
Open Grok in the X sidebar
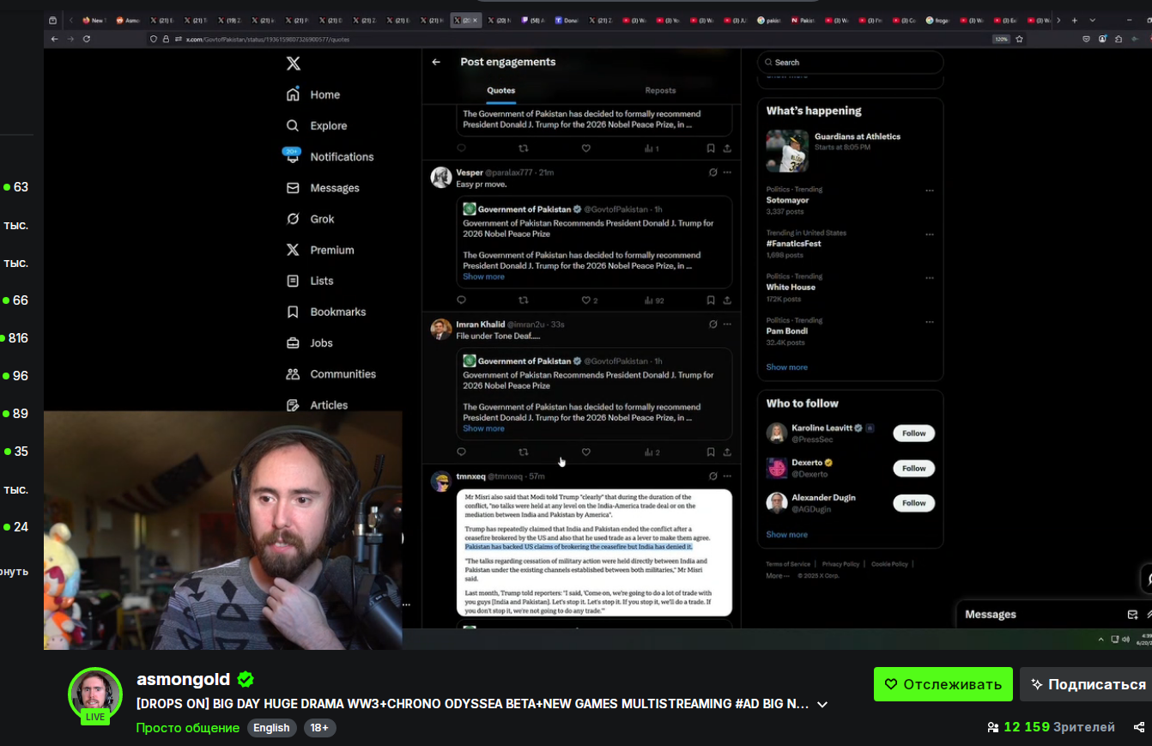click(x=310, y=219)
